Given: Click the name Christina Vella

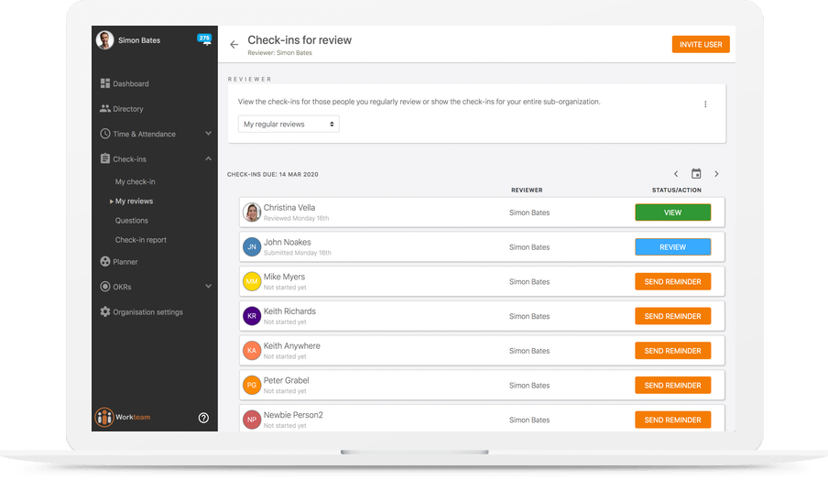Looking at the screenshot, I should [289, 208].
